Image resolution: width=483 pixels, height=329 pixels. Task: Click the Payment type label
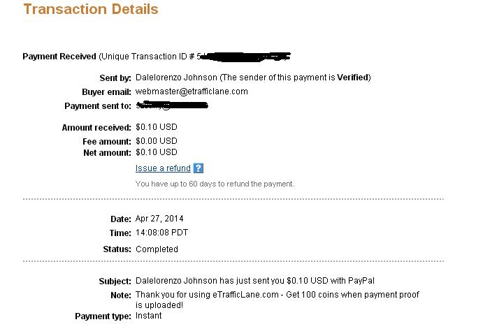click(x=103, y=316)
